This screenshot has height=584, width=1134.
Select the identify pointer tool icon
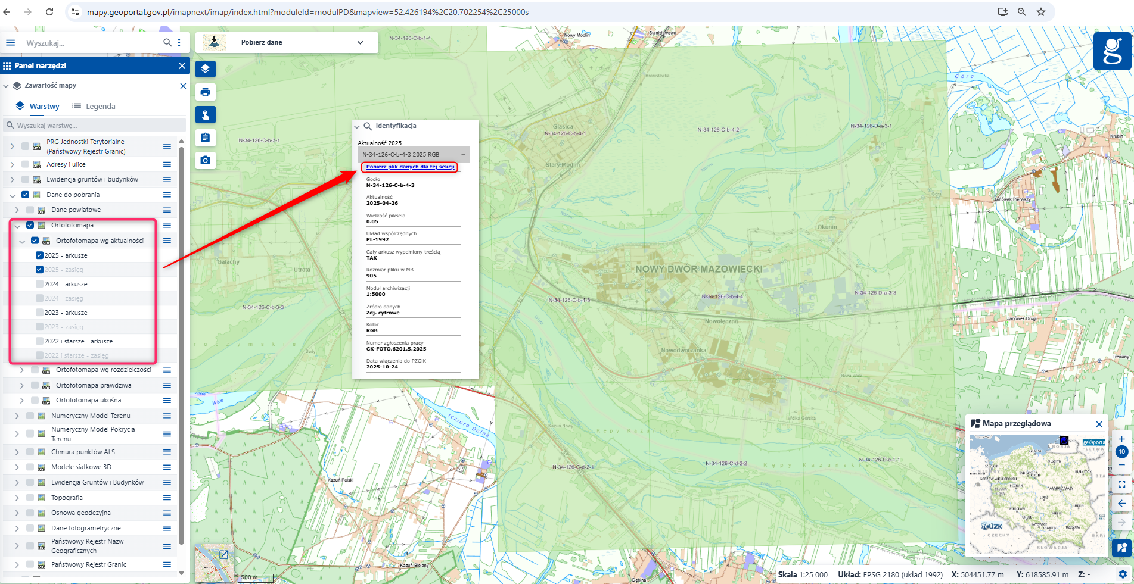click(206, 115)
